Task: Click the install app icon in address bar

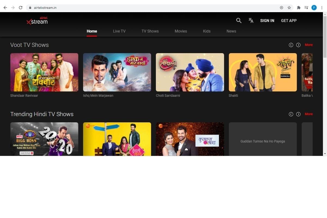Action: coord(281,8)
